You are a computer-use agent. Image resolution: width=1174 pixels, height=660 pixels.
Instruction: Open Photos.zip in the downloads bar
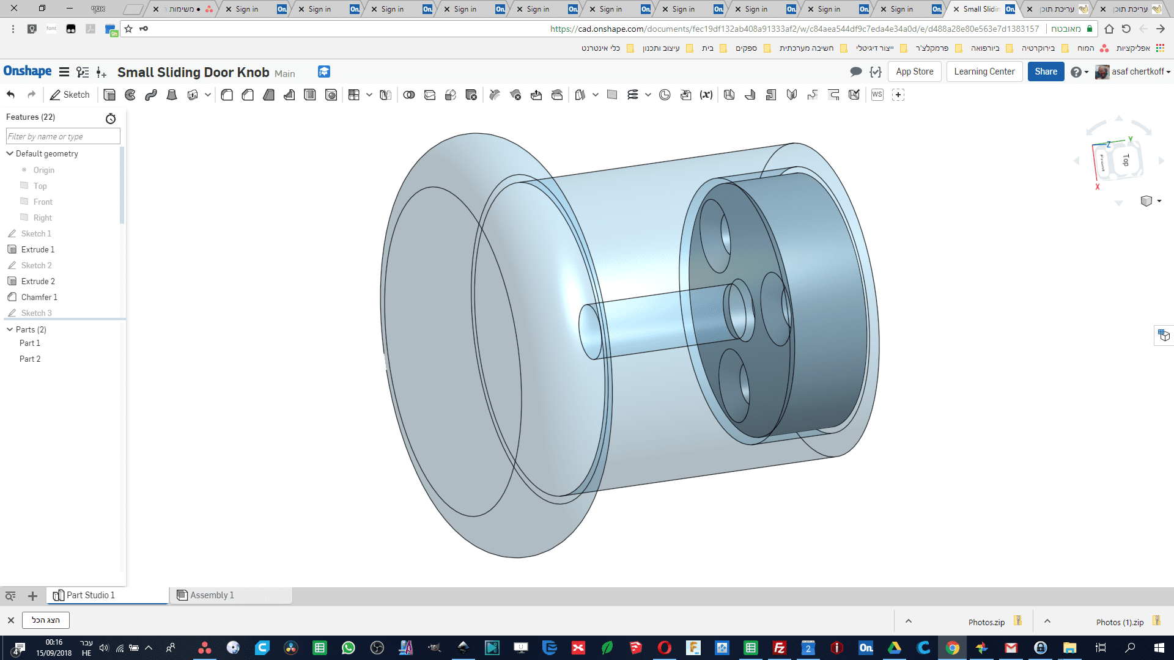click(986, 622)
